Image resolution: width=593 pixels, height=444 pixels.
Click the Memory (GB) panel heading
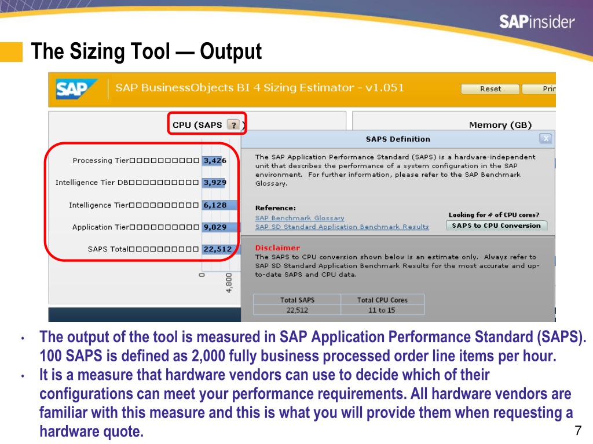tap(500, 125)
